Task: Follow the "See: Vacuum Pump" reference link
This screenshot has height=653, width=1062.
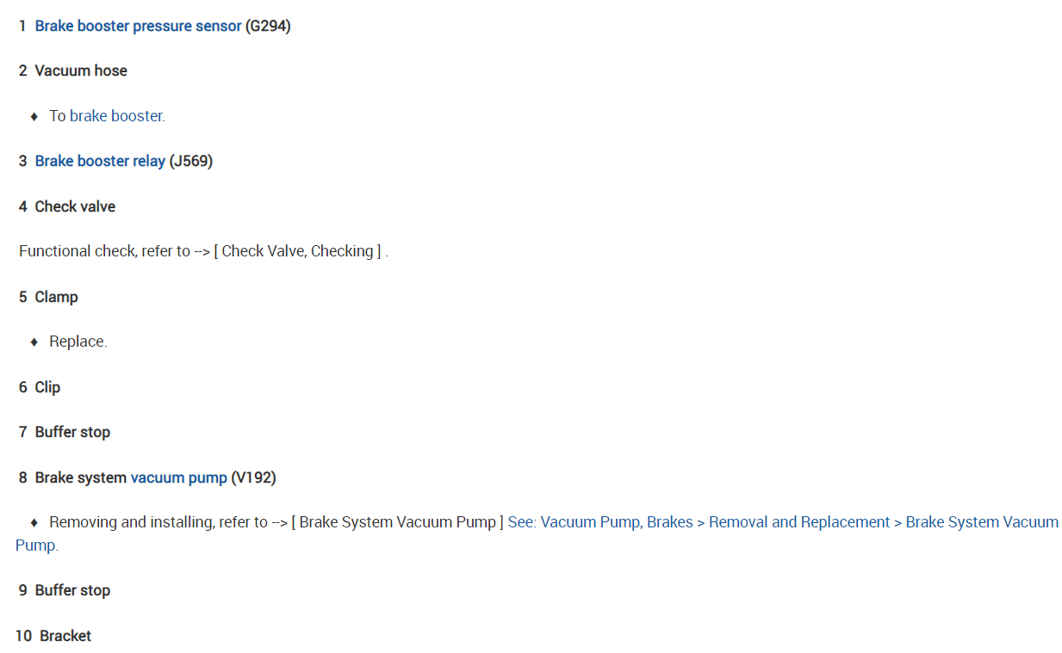Action: pyautogui.click(x=574, y=522)
